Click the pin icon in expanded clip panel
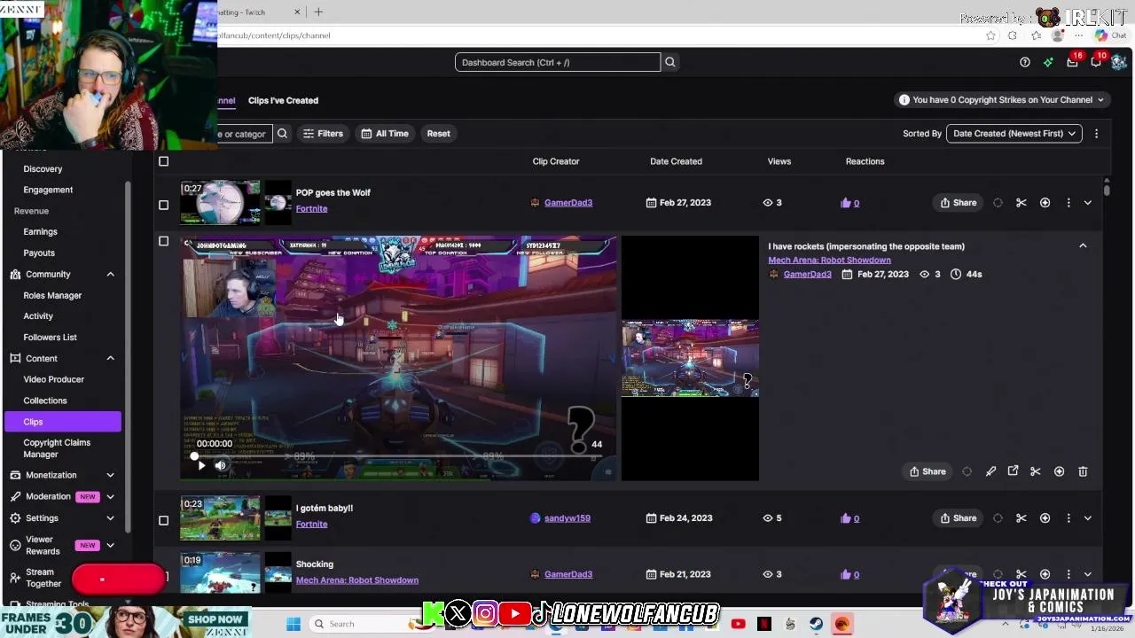This screenshot has width=1135, height=638. [x=990, y=471]
